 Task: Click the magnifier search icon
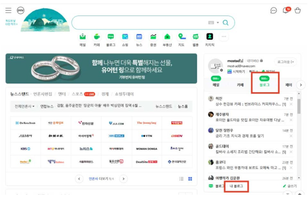click(x=226, y=23)
